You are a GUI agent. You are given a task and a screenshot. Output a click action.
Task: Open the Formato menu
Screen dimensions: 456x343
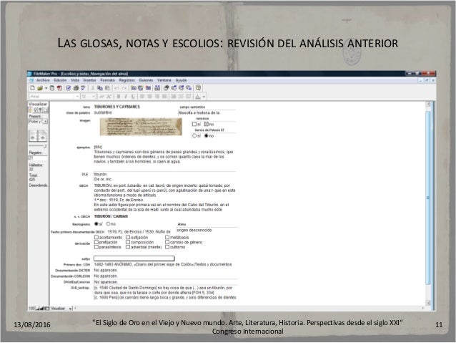108,80
